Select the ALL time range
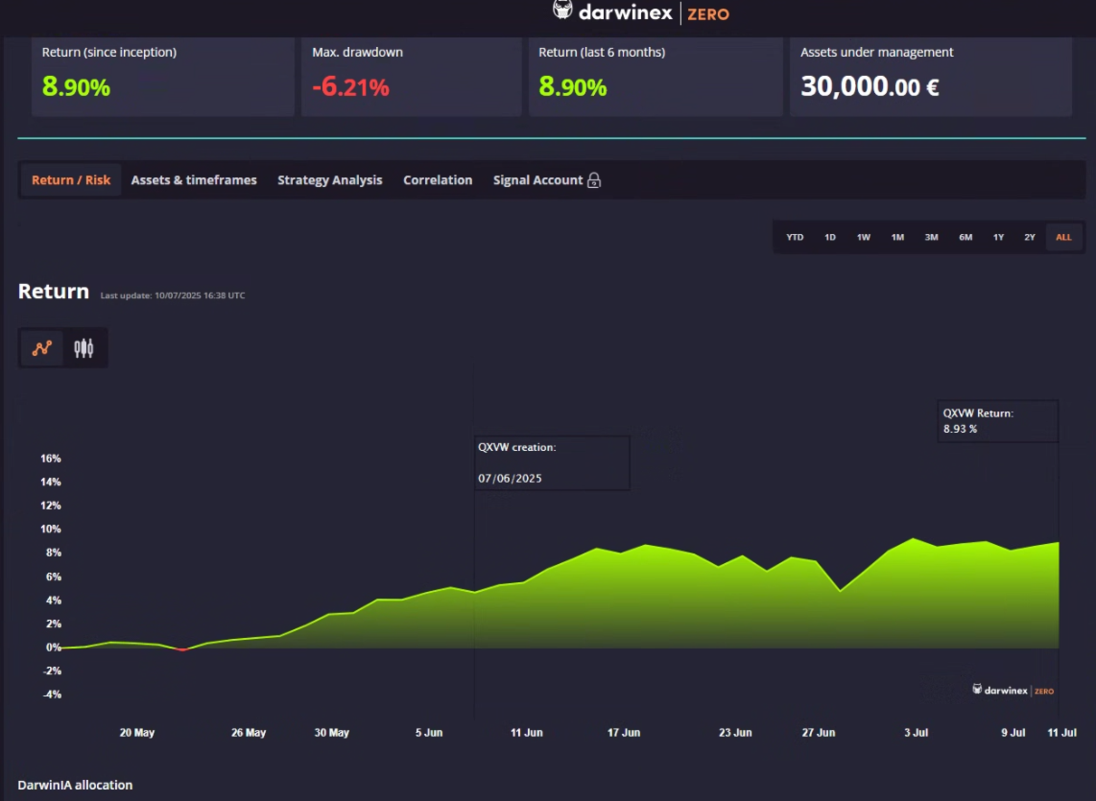This screenshot has height=801, width=1096. pyautogui.click(x=1063, y=237)
